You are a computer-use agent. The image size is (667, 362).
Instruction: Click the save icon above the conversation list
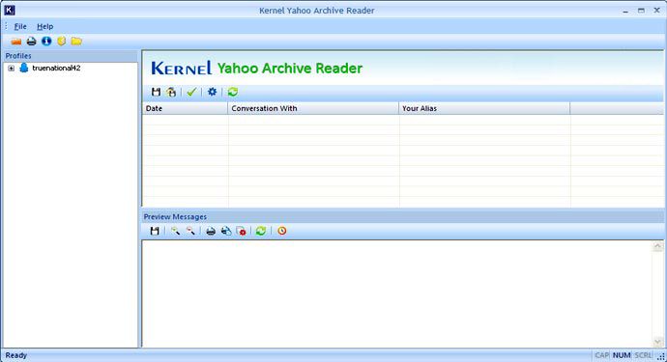click(156, 92)
